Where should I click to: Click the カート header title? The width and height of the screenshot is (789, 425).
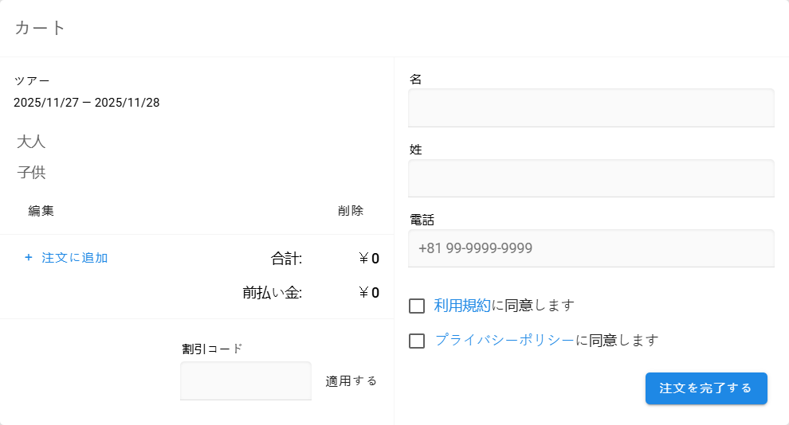(41, 29)
